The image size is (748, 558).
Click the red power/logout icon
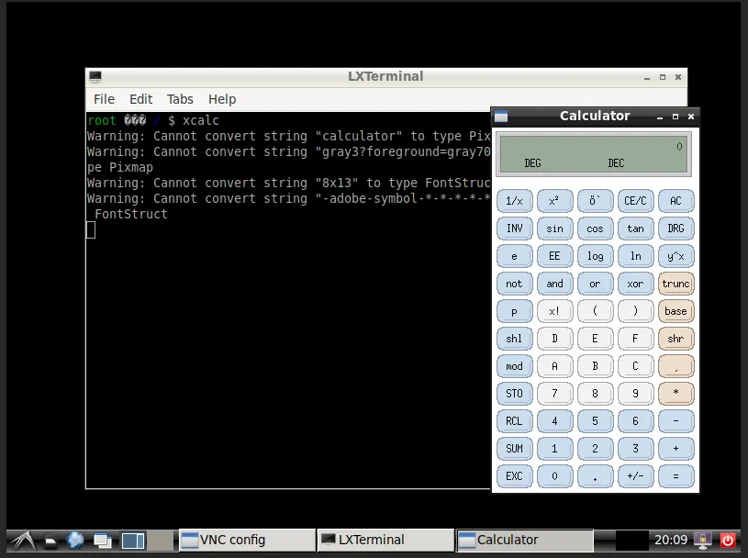[x=728, y=541]
